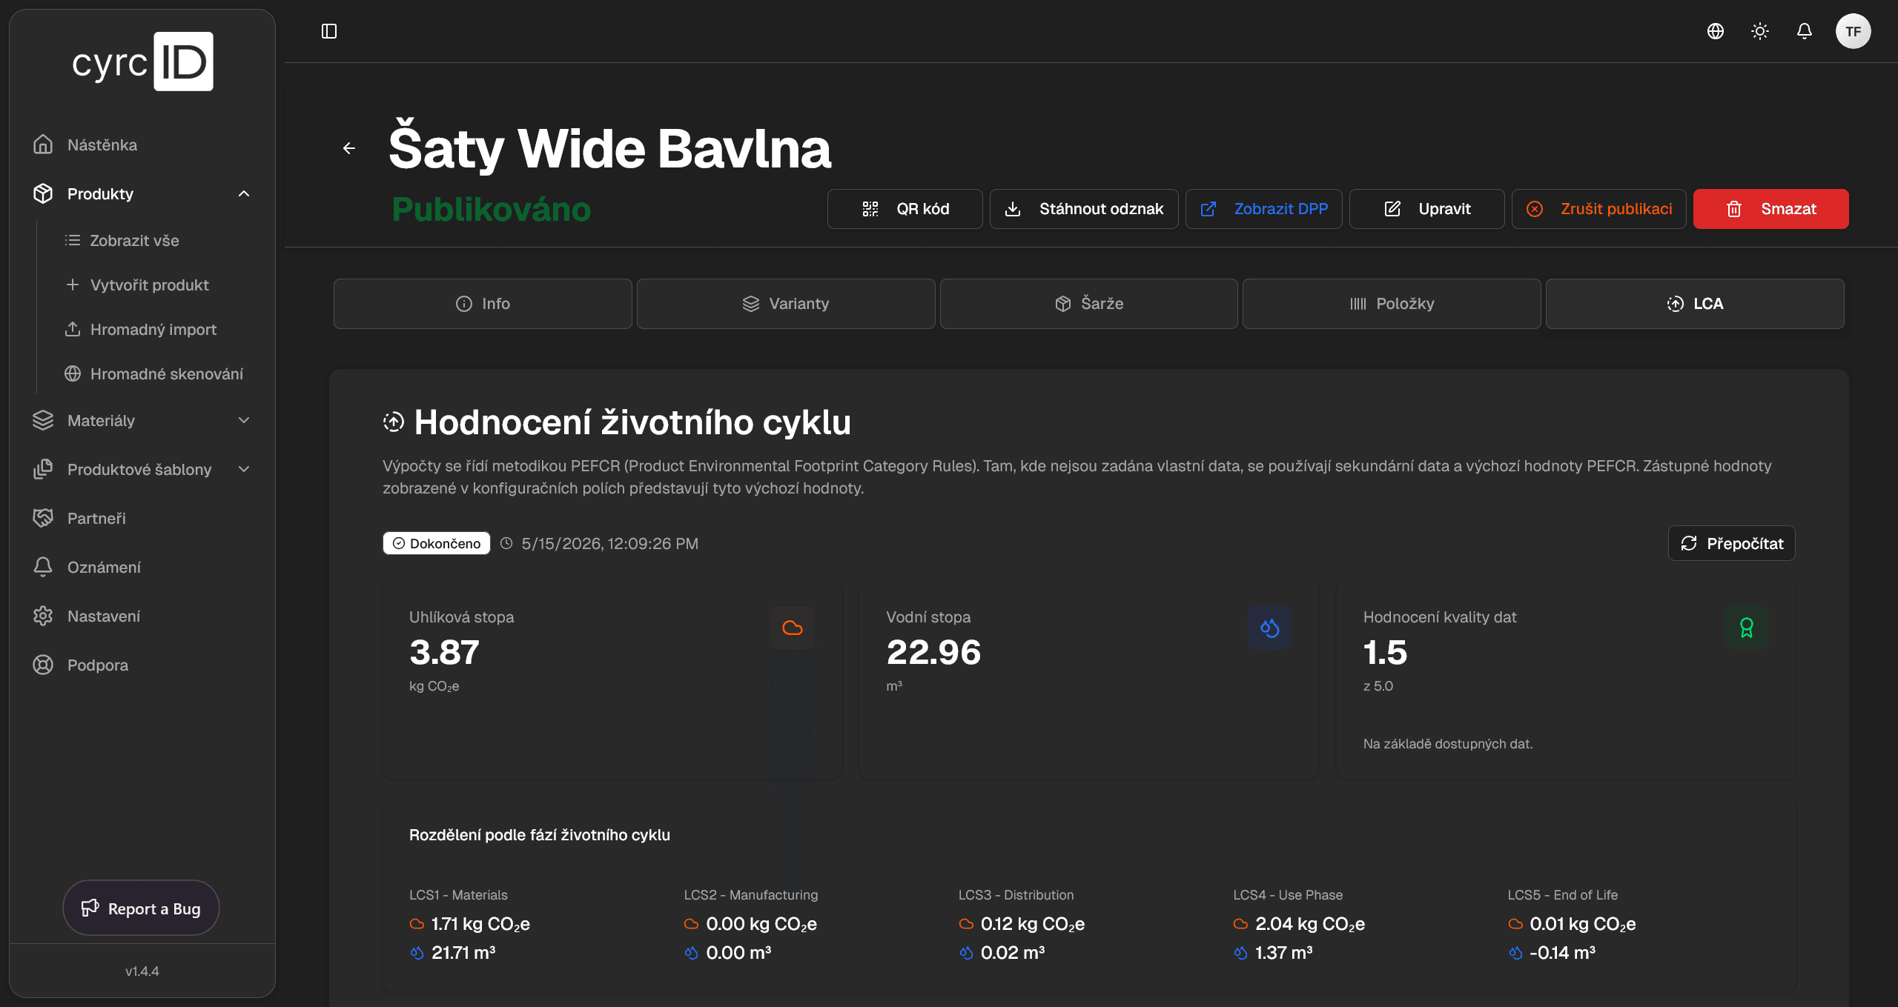Collapse the Produkty section chevron

[244, 193]
